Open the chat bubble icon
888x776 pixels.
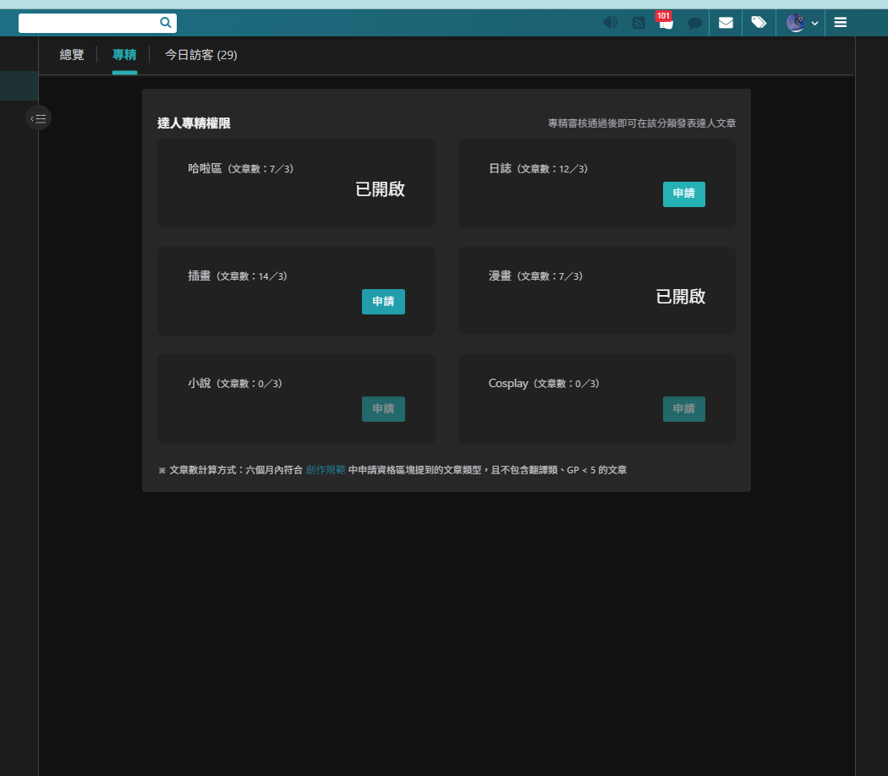tap(694, 23)
